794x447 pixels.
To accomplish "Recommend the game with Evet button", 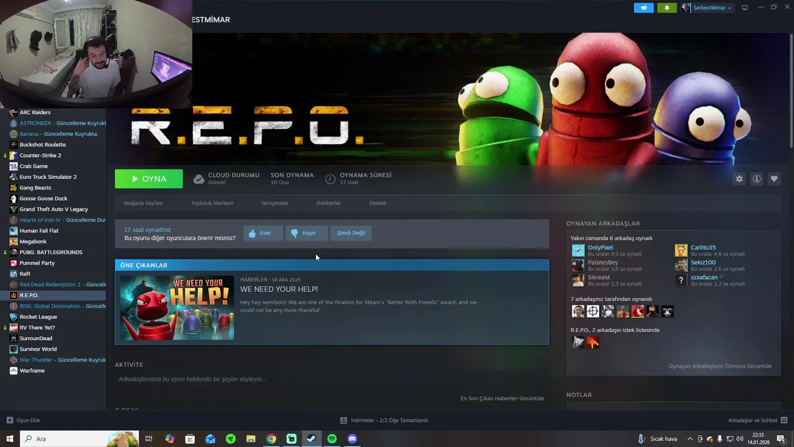I will 263,233.
